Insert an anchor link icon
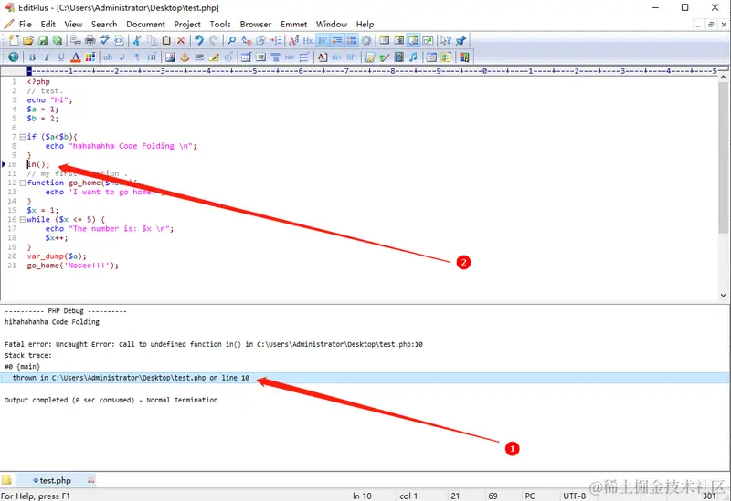731x501 pixels. click(185, 57)
